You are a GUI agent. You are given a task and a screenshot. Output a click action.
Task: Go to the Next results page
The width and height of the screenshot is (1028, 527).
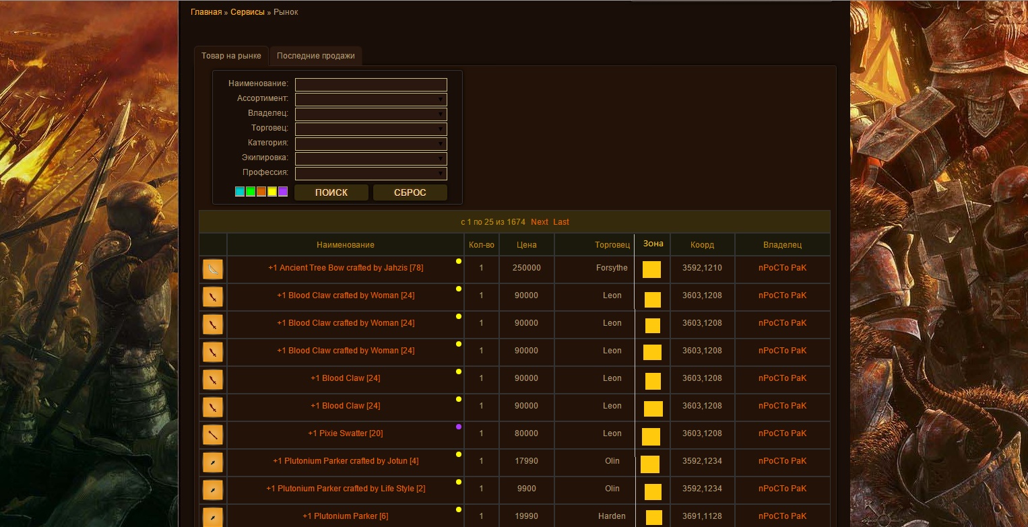pyautogui.click(x=540, y=222)
